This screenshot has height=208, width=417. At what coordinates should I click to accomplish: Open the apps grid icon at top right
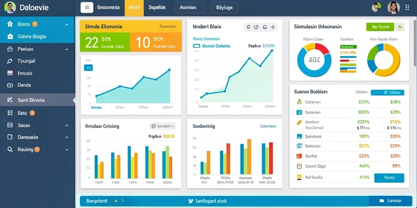pyautogui.click(x=407, y=7)
